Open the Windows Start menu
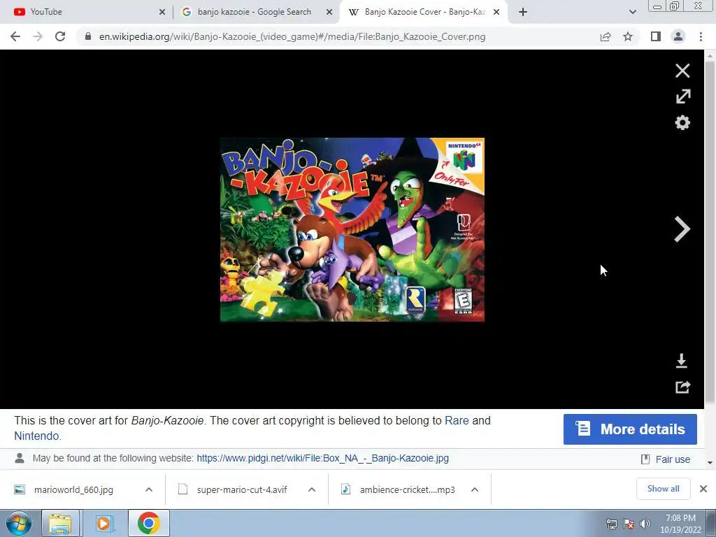The width and height of the screenshot is (716, 537). click(x=19, y=523)
